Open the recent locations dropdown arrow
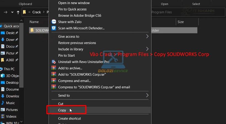Viewport: 226px width, 124px height. (12, 12)
